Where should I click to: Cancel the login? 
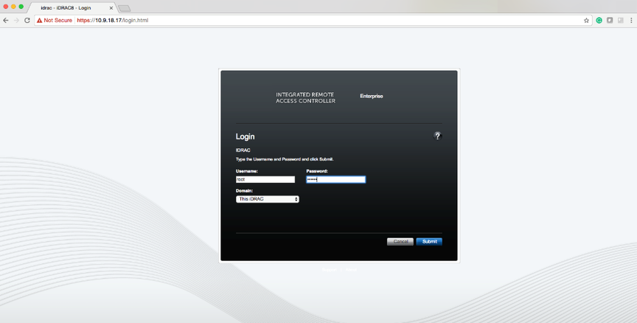[400, 241]
